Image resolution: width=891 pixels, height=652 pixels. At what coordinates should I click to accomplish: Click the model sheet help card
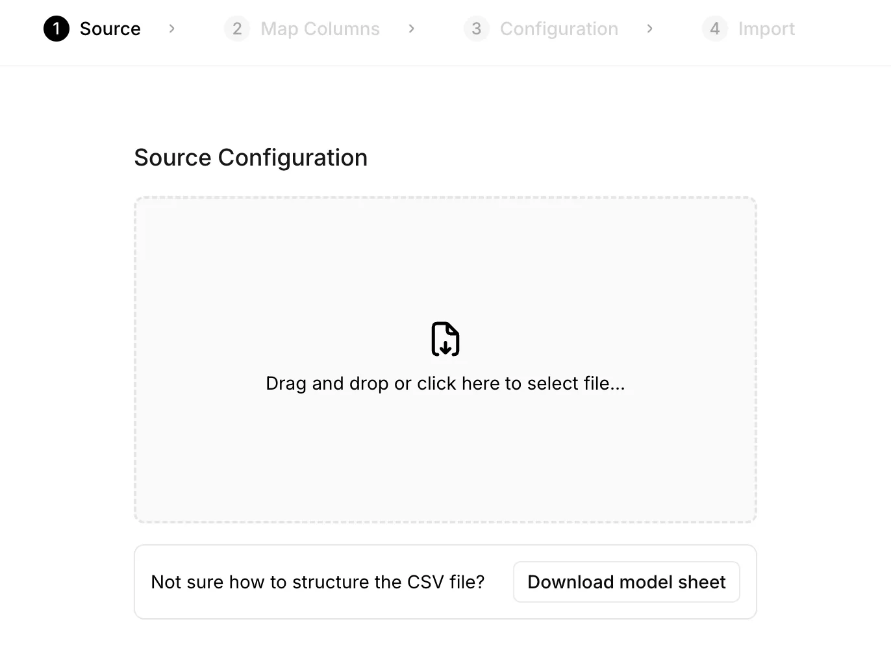click(x=446, y=582)
